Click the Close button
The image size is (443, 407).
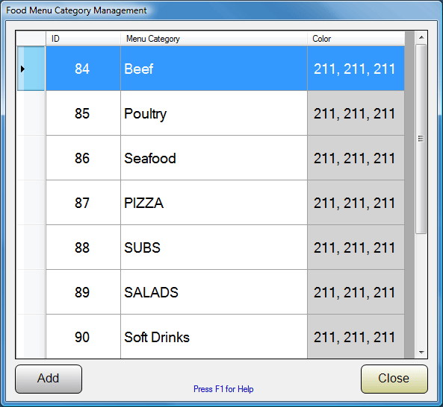(x=394, y=379)
